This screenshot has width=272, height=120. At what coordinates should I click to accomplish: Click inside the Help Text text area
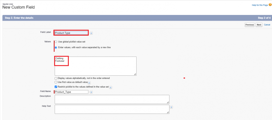(112, 109)
